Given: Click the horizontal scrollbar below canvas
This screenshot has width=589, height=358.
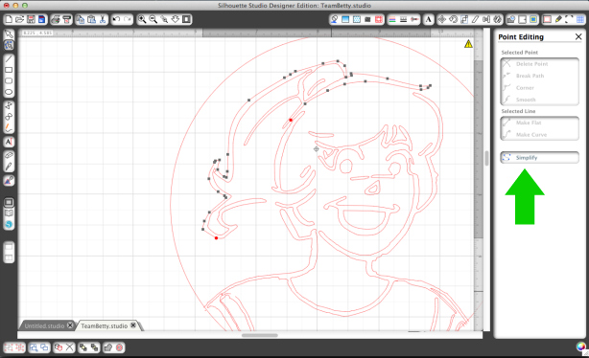Looking at the screenshot, I should 260,335.
